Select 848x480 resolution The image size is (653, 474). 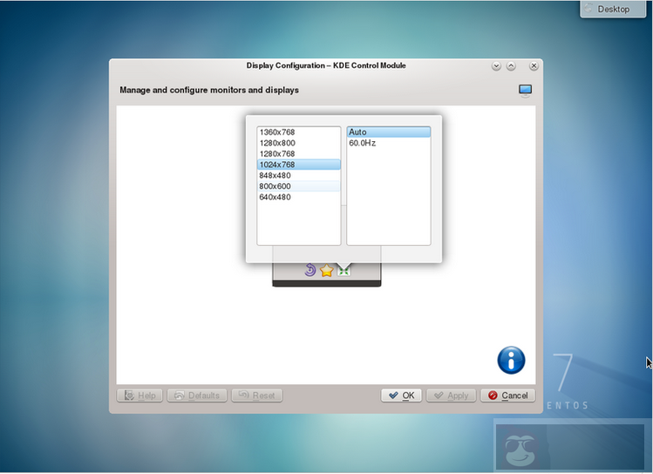(x=298, y=175)
